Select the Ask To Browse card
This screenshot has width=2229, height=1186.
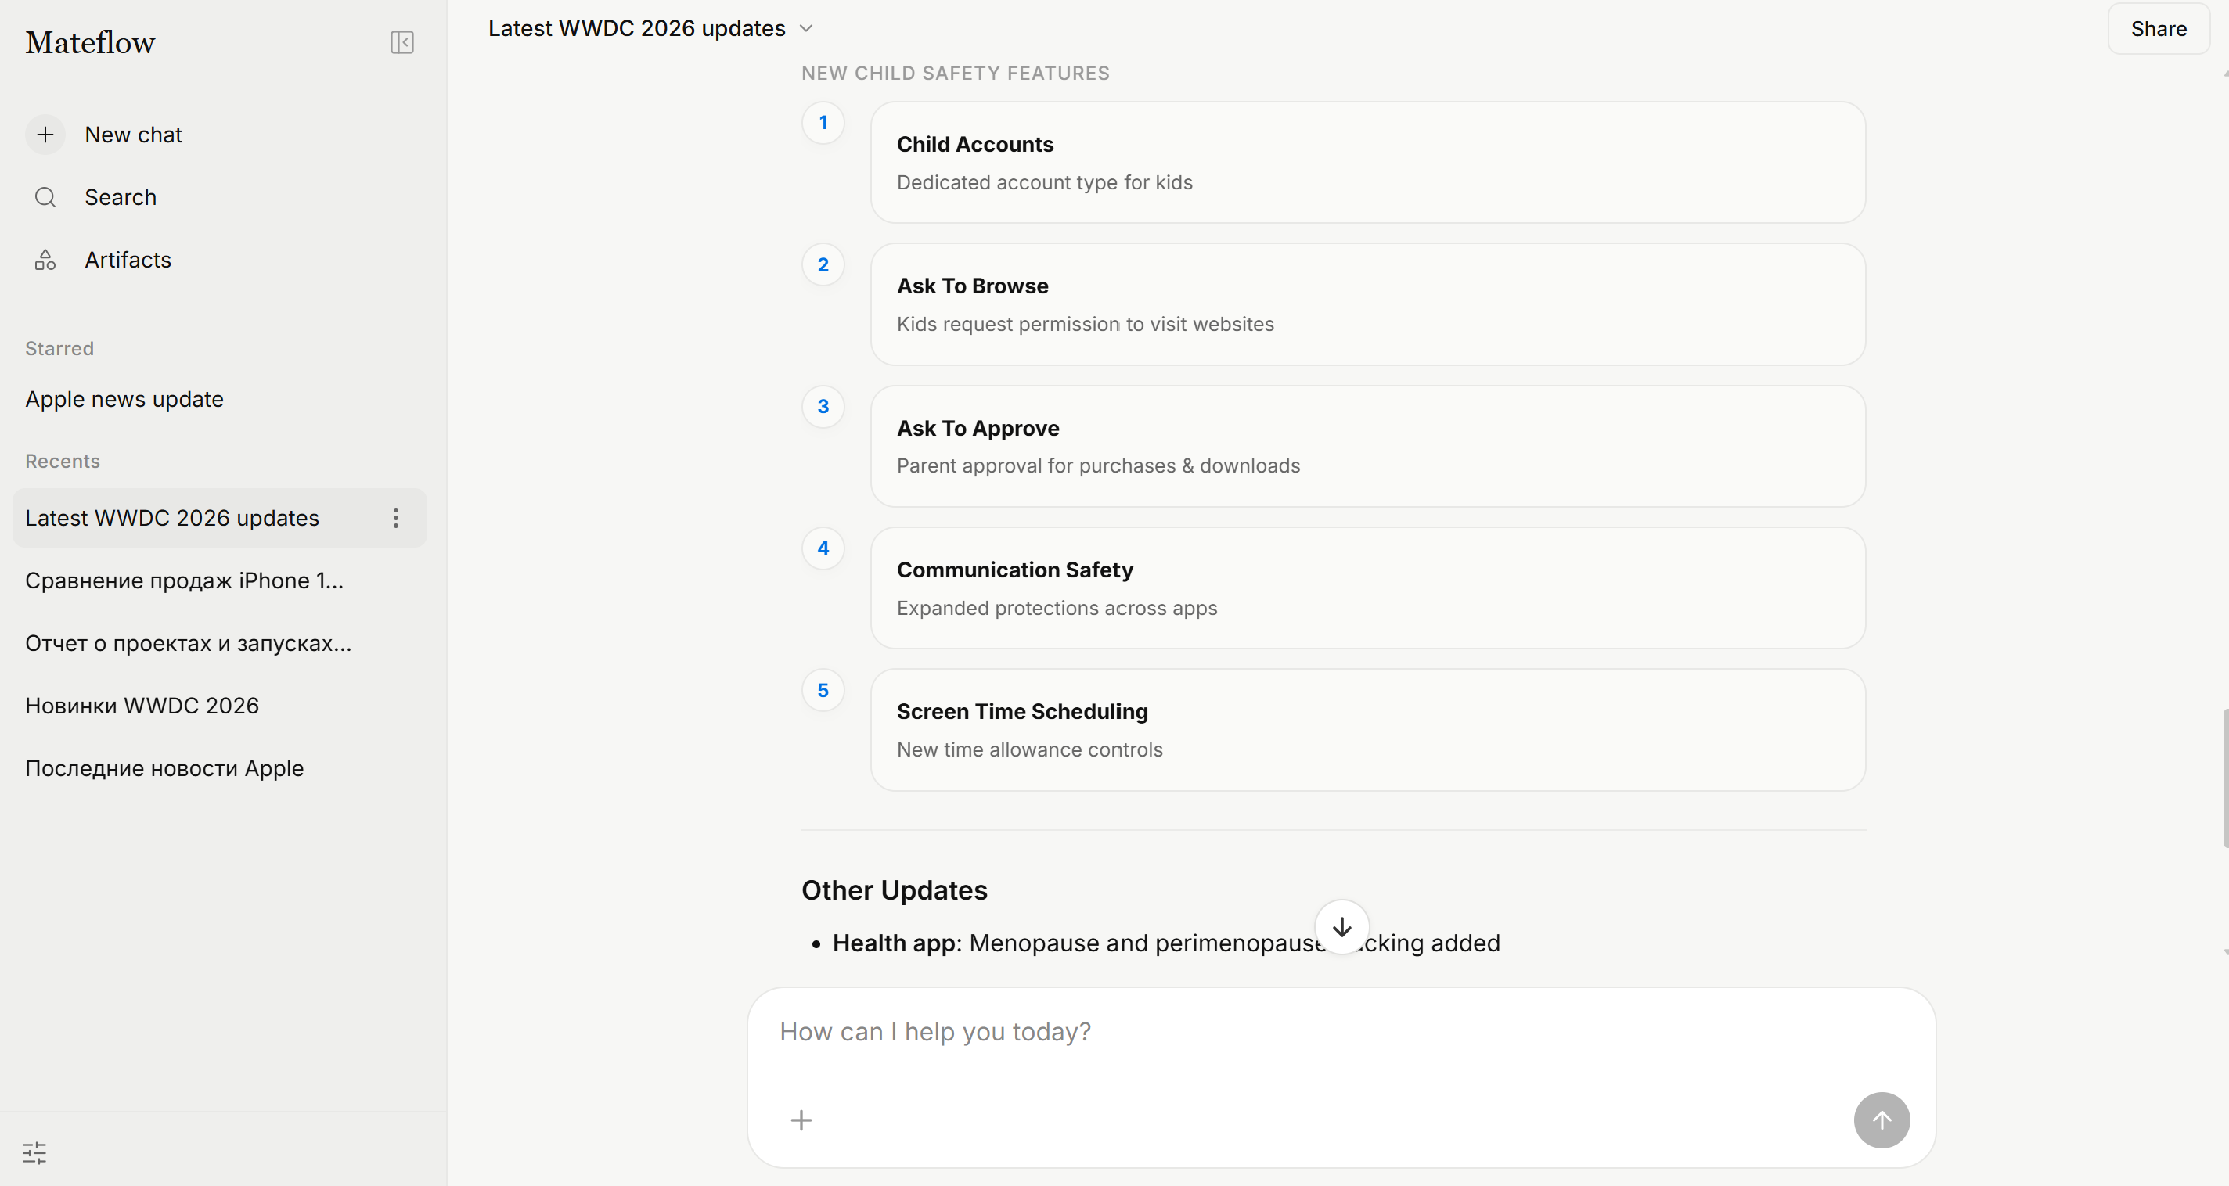(x=1367, y=304)
